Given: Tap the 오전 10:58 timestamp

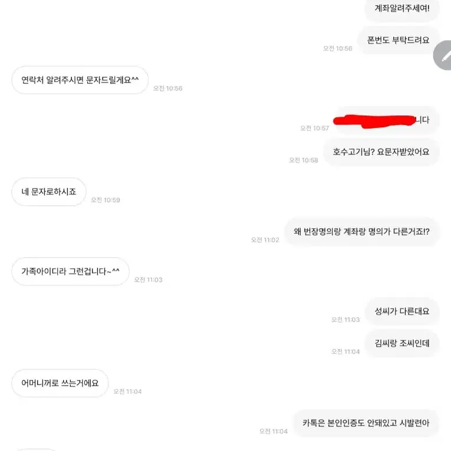Looking at the screenshot, I should pos(304,160).
